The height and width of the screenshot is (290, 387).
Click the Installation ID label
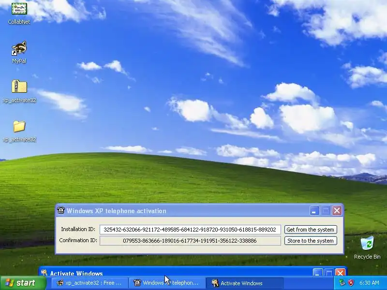78,229
